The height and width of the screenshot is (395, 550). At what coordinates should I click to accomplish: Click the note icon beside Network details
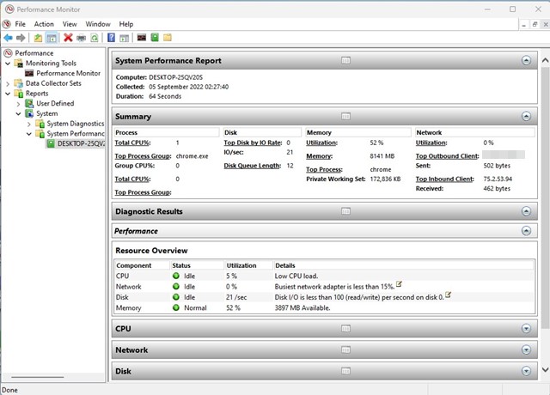pos(400,284)
